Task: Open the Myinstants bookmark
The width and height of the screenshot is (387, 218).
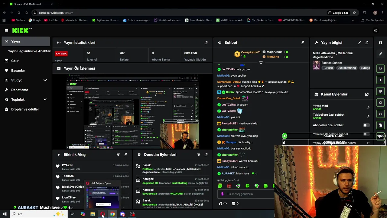Action: (74, 20)
